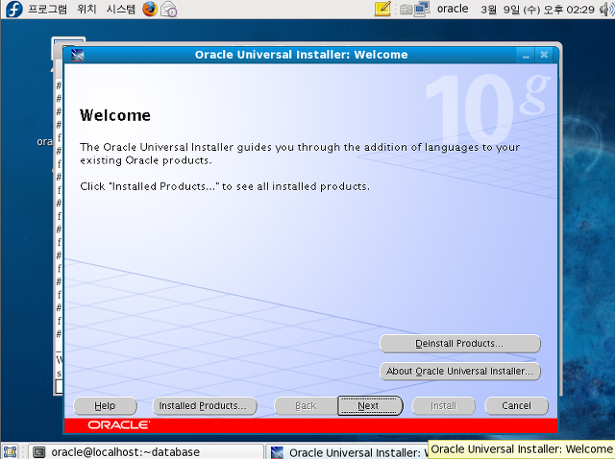Click the show desktop icon in the bottom panel

11,452
